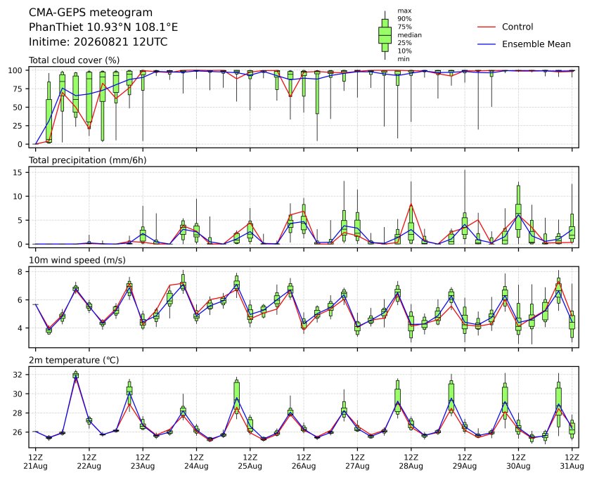Click the 26 tick on temperature axis

click(18, 432)
